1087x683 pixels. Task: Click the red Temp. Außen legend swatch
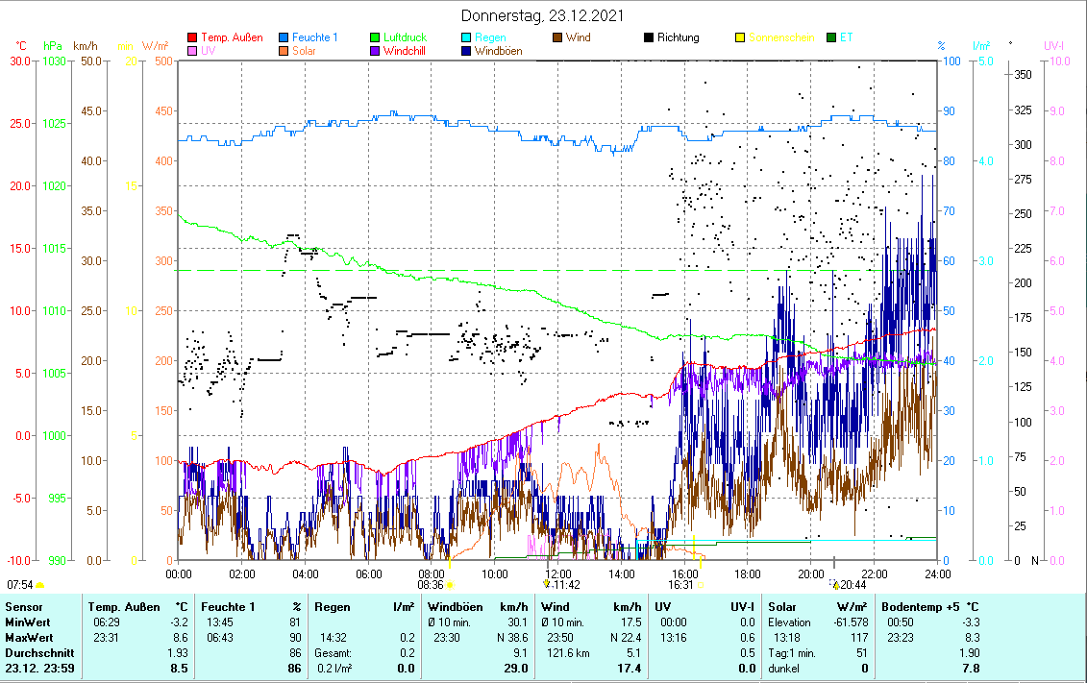click(x=192, y=38)
